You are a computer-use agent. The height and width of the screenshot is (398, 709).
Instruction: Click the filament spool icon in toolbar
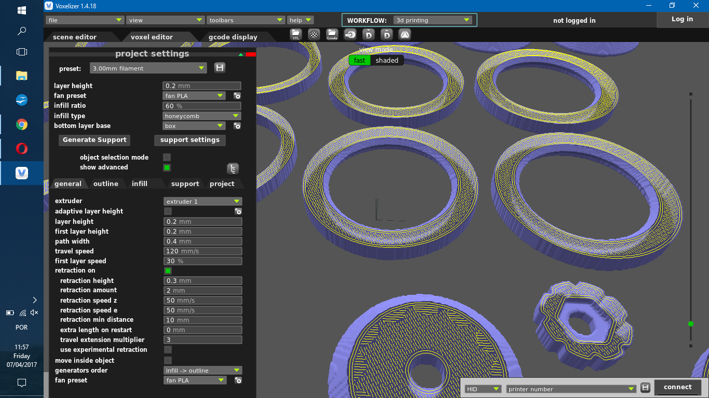[x=350, y=35]
